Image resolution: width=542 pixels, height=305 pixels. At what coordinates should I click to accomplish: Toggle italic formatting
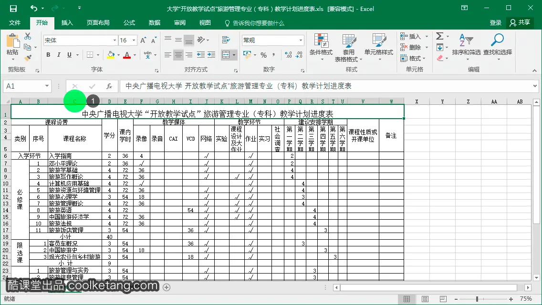(59, 55)
